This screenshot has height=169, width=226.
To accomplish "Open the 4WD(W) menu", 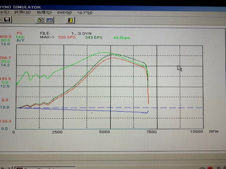I will 64,13.
